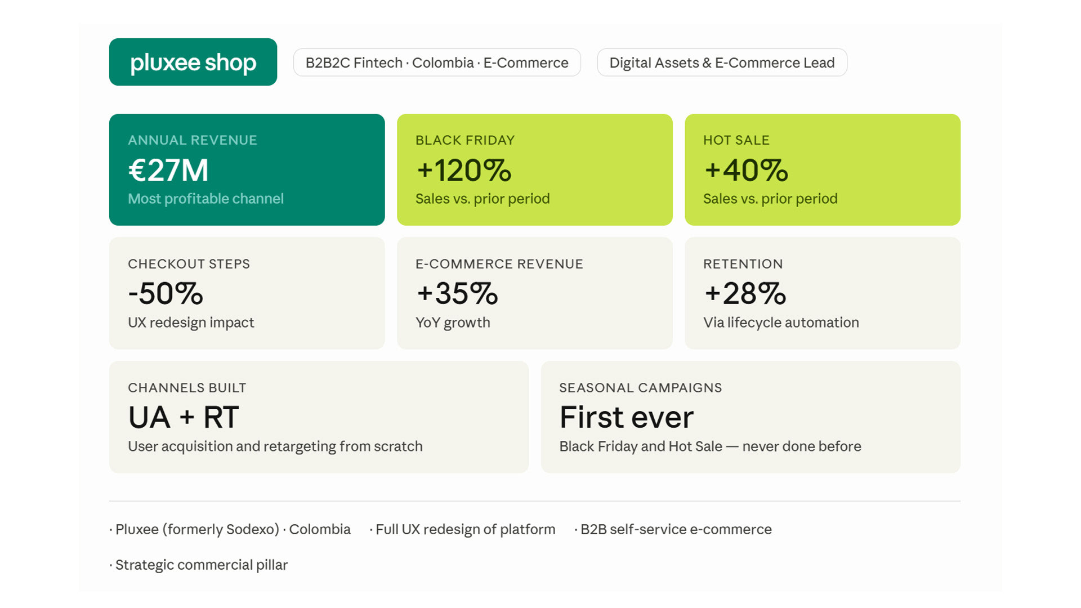Open the Checkout Steps -50% card

247,293
